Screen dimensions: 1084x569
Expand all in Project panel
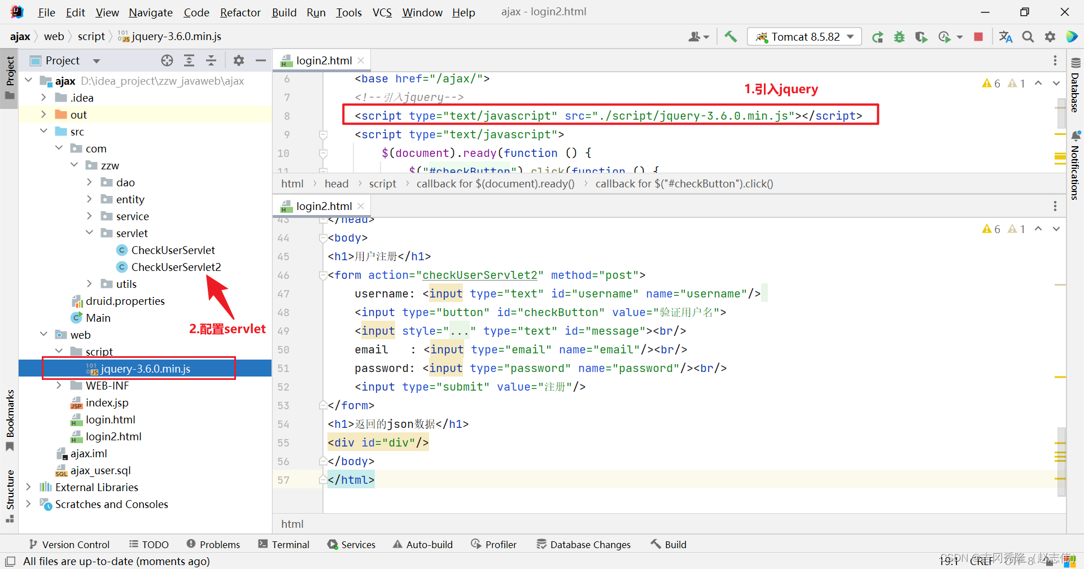189,60
